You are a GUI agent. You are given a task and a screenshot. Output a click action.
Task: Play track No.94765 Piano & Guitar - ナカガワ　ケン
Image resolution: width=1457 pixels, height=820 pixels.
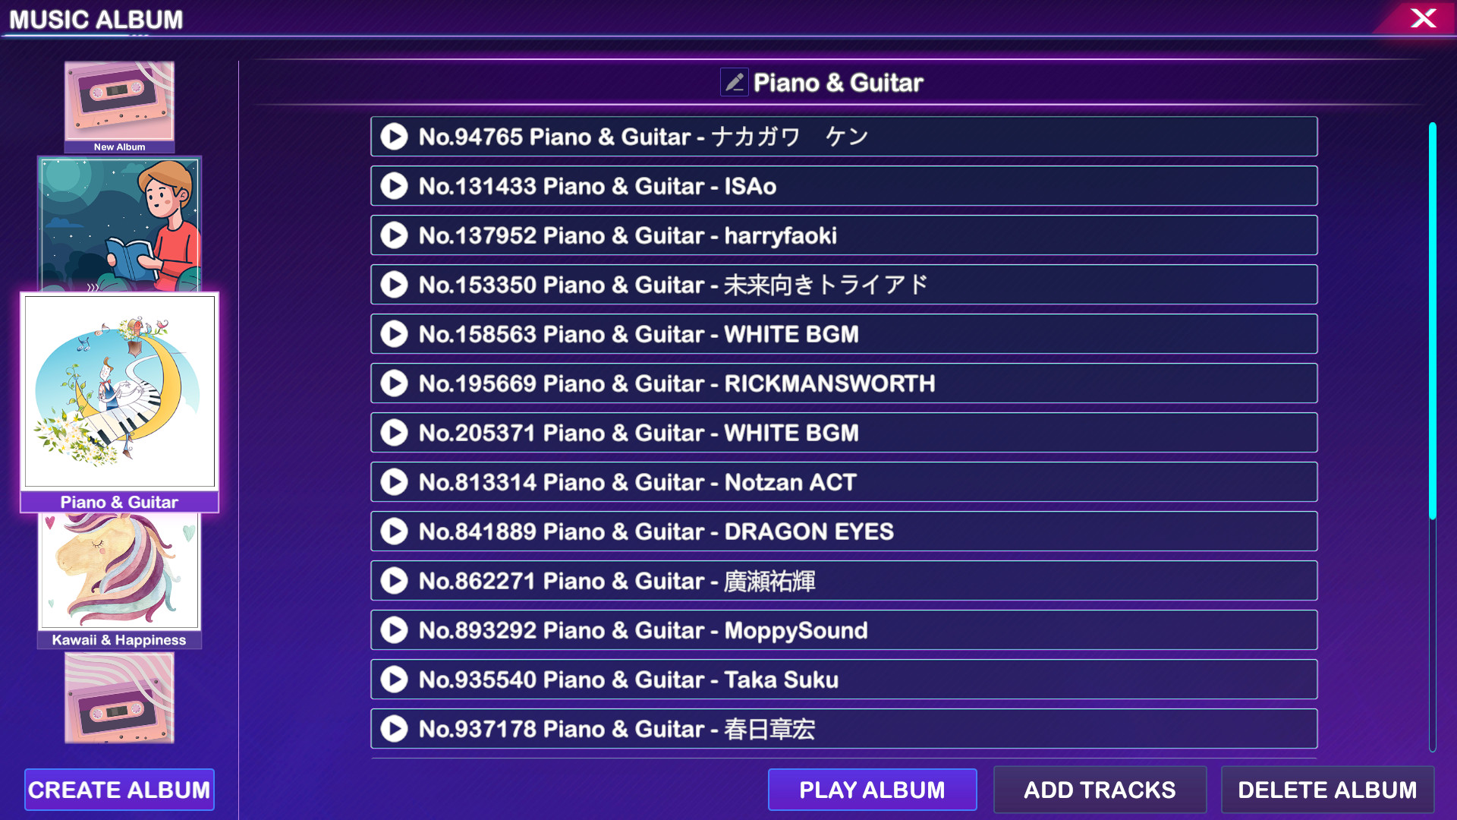pyautogui.click(x=396, y=136)
